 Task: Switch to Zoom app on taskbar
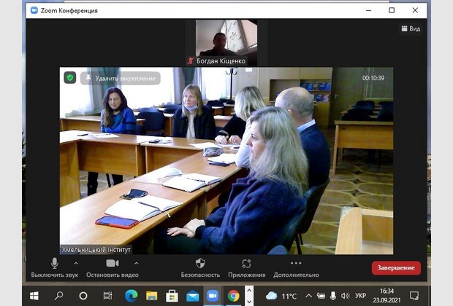point(213,296)
